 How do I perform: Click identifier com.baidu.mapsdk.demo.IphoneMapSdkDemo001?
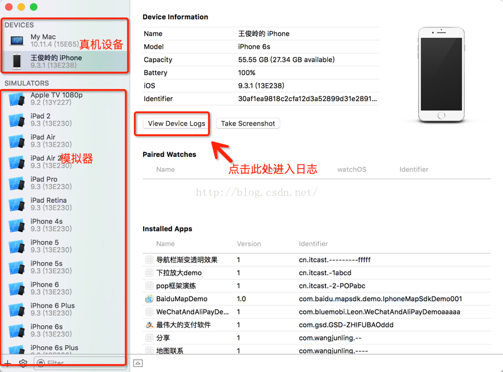tap(380, 299)
